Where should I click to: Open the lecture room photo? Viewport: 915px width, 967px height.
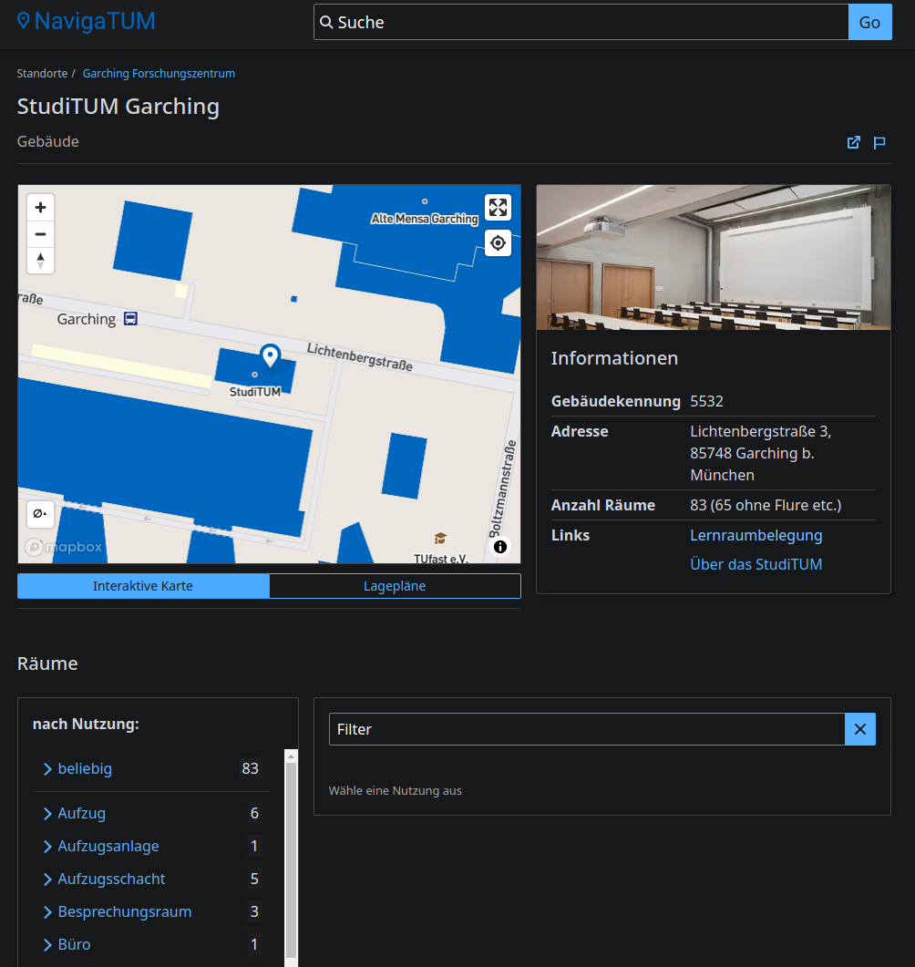pyautogui.click(x=714, y=257)
